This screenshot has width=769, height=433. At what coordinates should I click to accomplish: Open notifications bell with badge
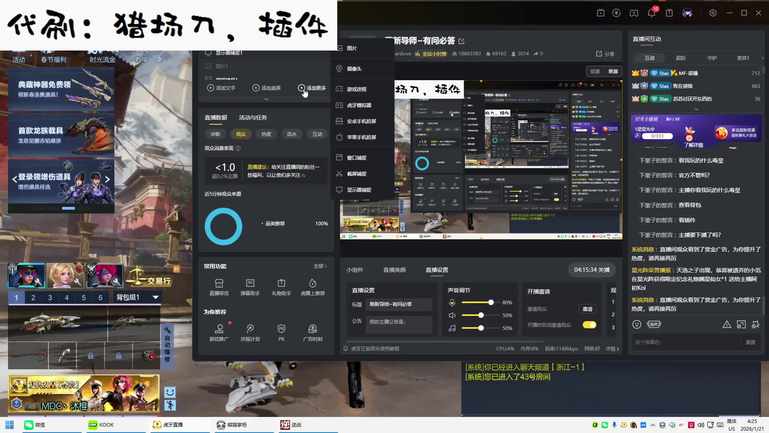[x=651, y=13]
